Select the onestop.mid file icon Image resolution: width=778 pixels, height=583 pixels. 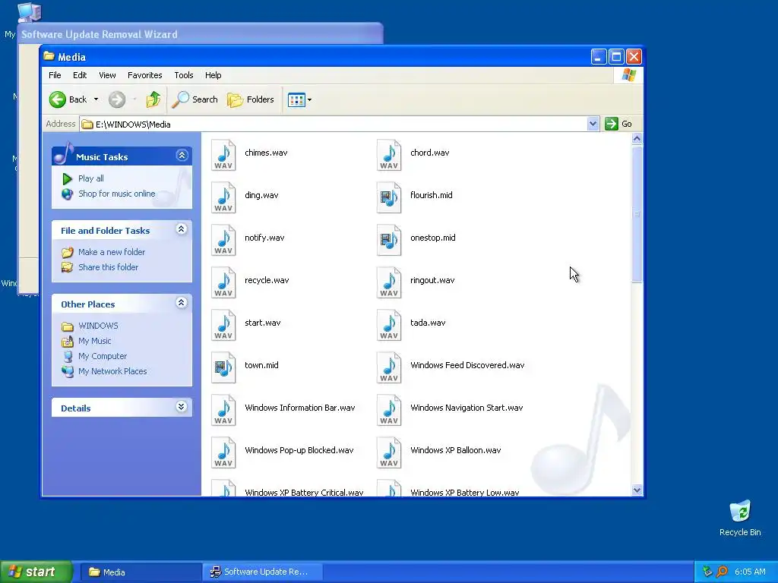389,241
